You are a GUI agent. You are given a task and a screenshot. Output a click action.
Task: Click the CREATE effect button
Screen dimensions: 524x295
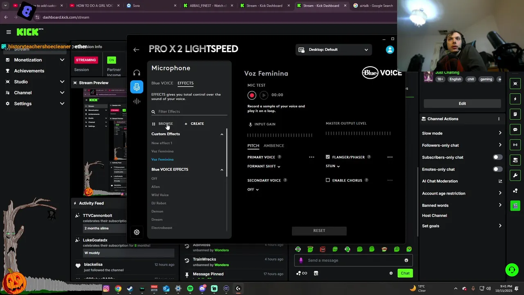(x=194, y=124)
